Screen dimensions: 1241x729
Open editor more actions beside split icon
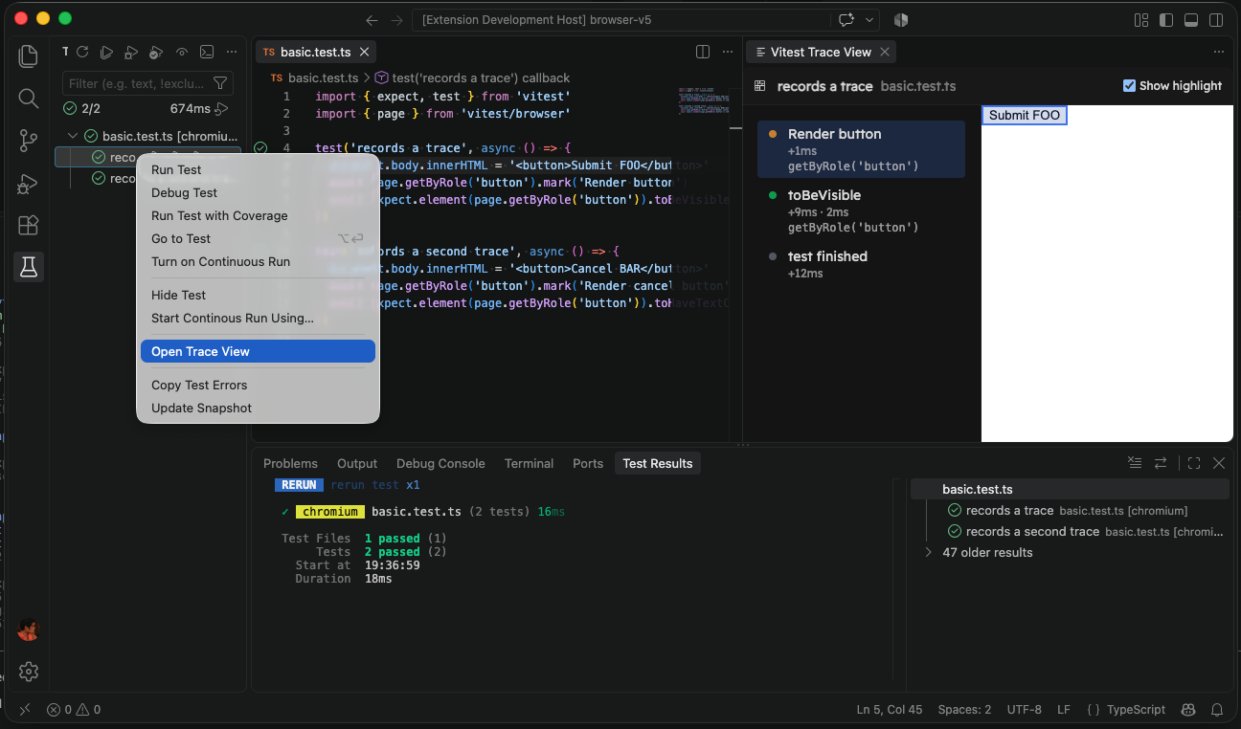727,52
